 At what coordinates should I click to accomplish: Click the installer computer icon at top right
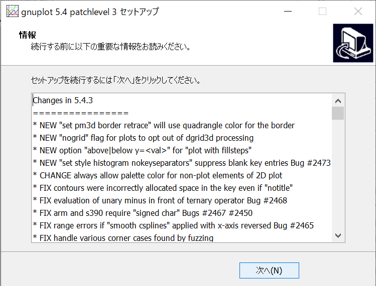(353, 43)
